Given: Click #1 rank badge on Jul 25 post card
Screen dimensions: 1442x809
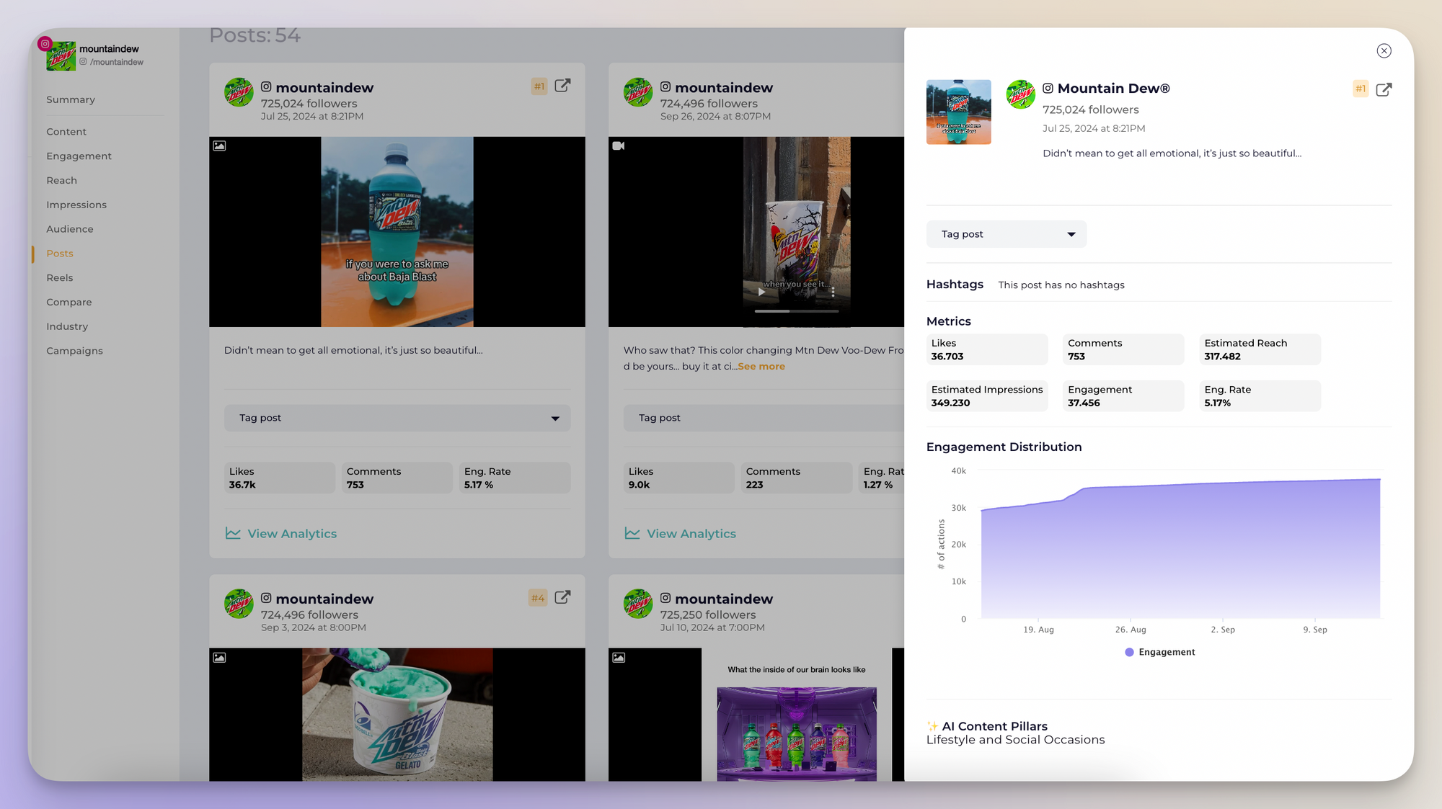Looking at the screenshot, I should click(x=539, y=86).
